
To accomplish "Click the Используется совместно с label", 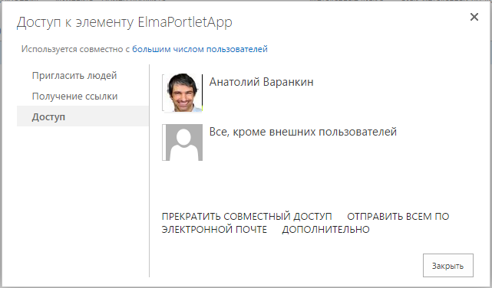I will coord(75,49).
